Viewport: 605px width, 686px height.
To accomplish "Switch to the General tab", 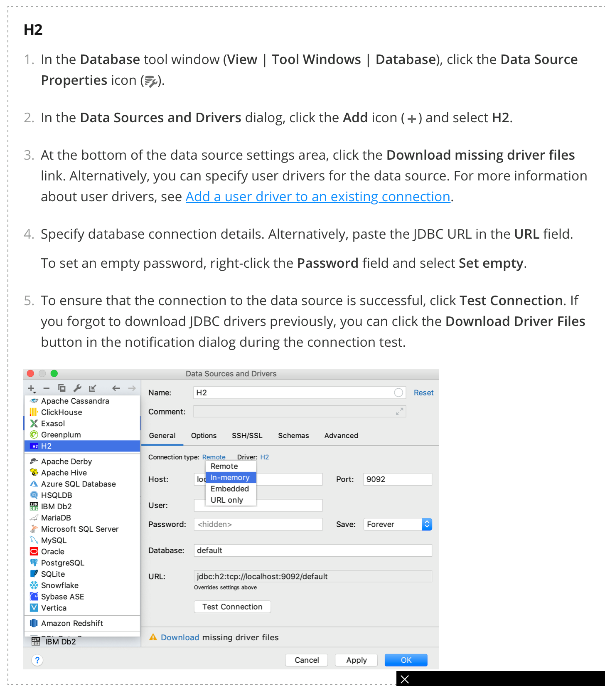I will [x=162, y=436].
